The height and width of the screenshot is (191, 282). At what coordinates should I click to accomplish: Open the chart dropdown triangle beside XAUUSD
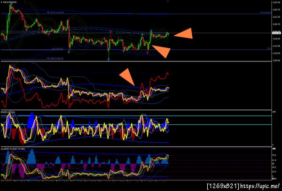pos(1,2)
